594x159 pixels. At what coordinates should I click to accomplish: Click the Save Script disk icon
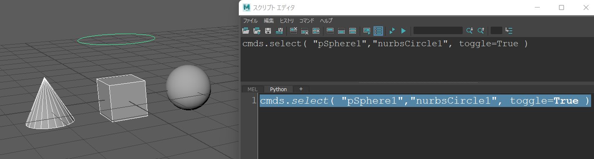click(x=268, y=30)
